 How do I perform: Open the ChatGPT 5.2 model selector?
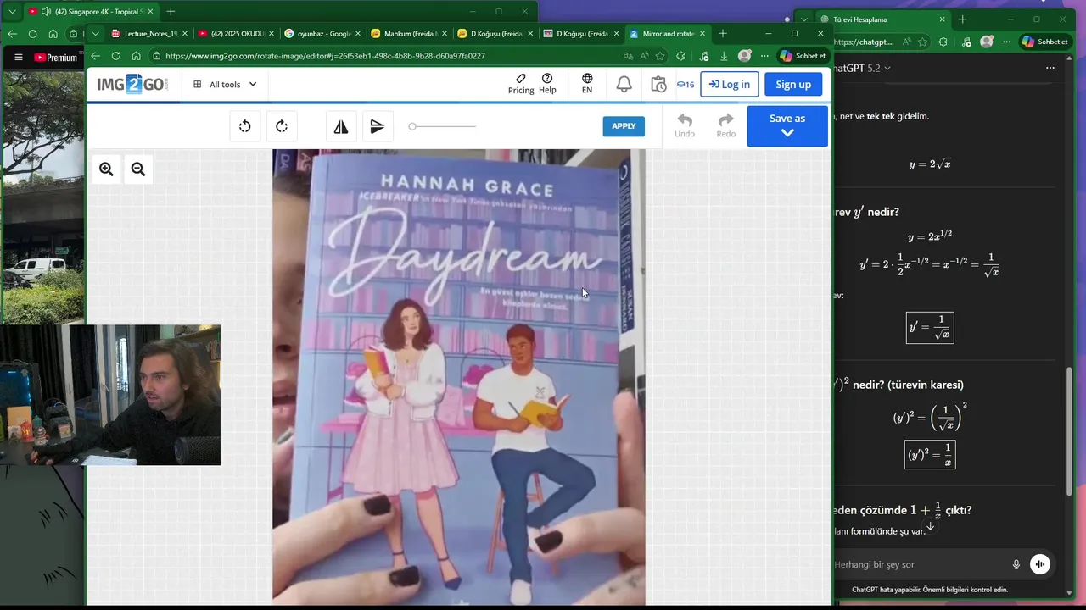pyautogui.click(x=862, y=68)
